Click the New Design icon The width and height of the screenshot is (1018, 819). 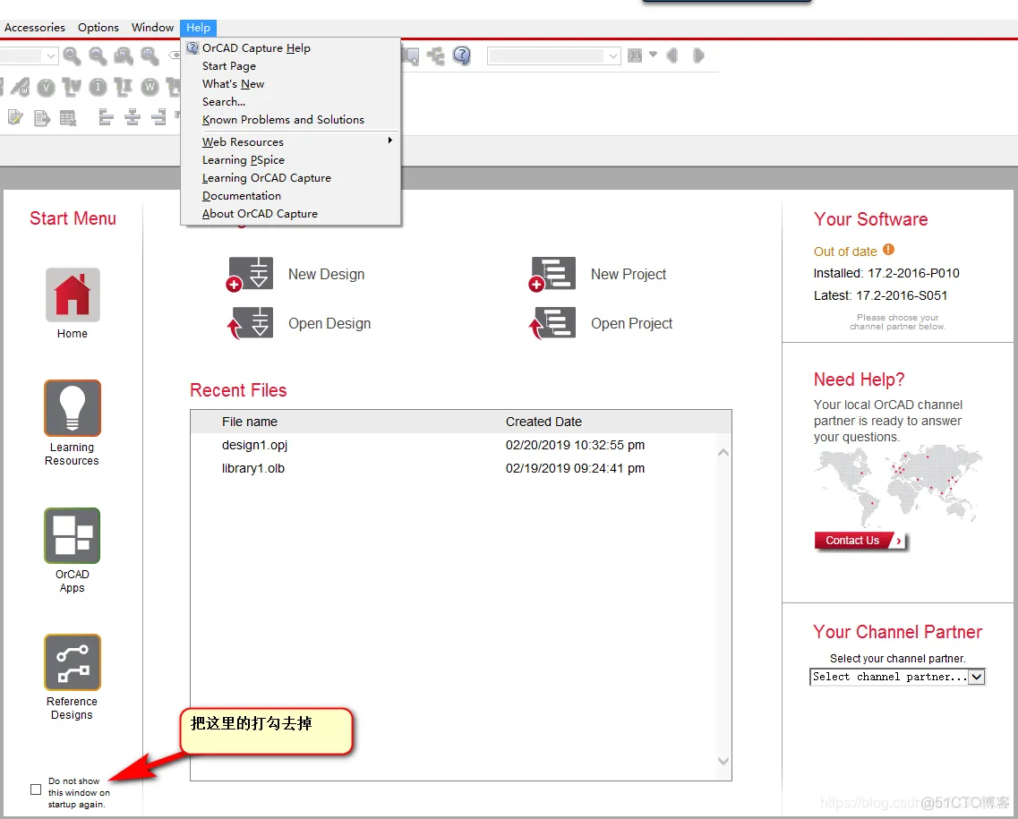coord(250,275)
